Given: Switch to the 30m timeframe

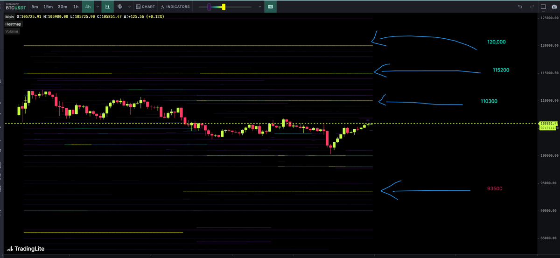Looking at the screenshot, I should 62,7.
